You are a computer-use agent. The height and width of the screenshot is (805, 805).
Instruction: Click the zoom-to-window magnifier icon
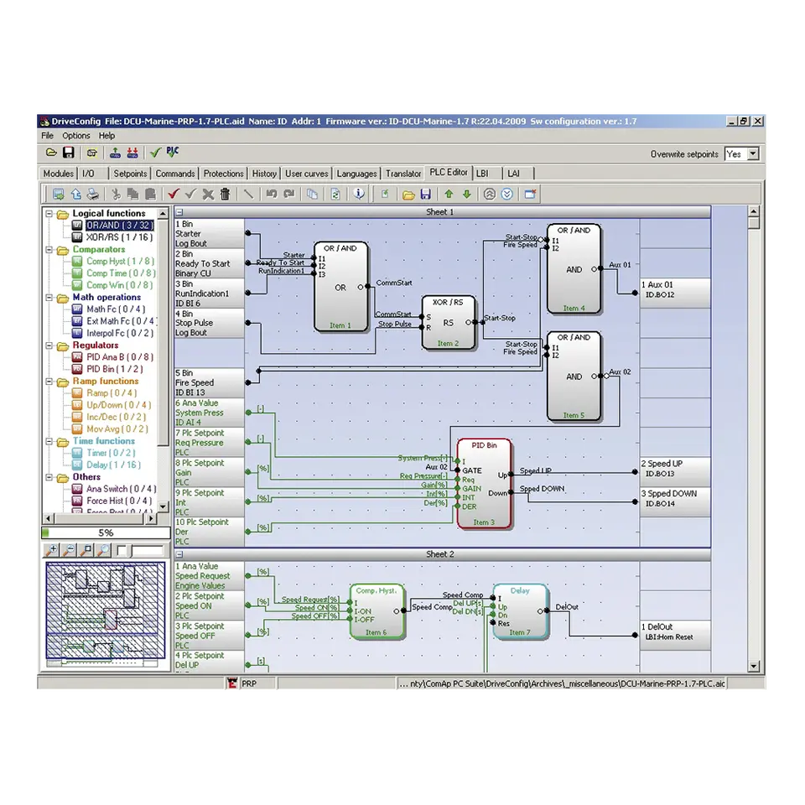tap(86, 550)
